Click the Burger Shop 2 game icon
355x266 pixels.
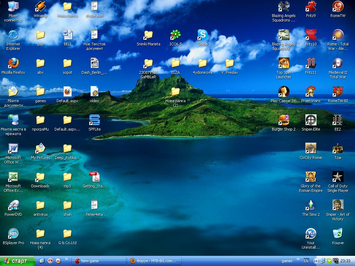click(284, 120)
